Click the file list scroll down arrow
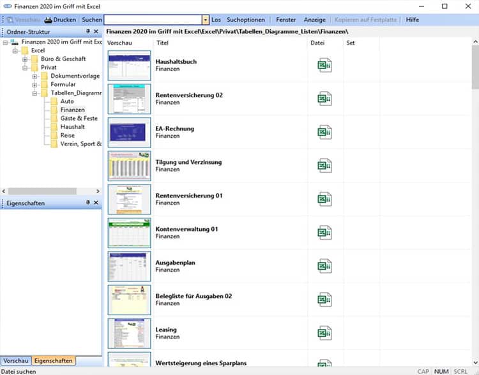This screenshot has height=375, width=479. (x=475, y=362)
